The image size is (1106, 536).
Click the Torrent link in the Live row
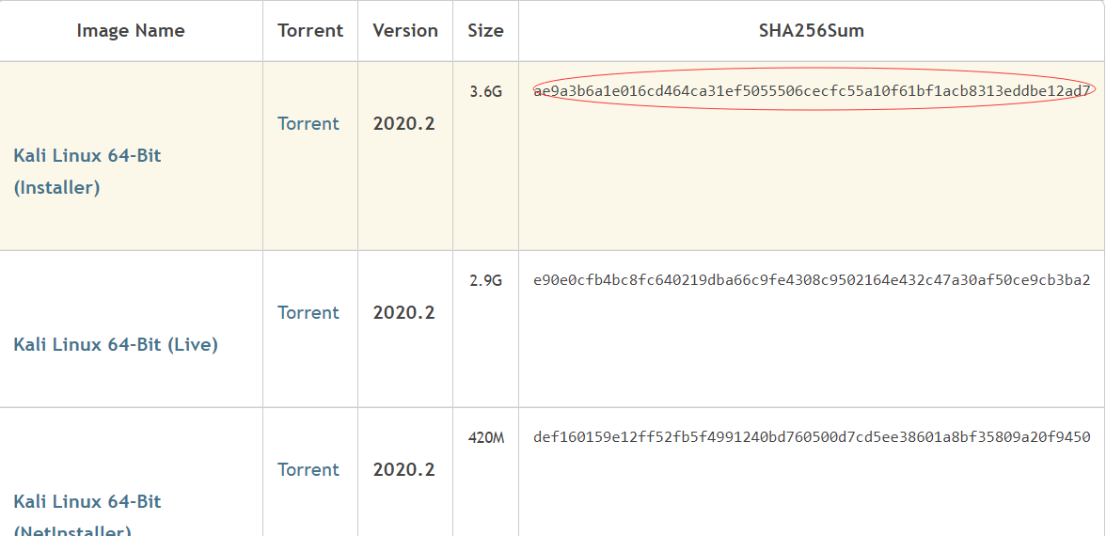[x=308, y=312]
